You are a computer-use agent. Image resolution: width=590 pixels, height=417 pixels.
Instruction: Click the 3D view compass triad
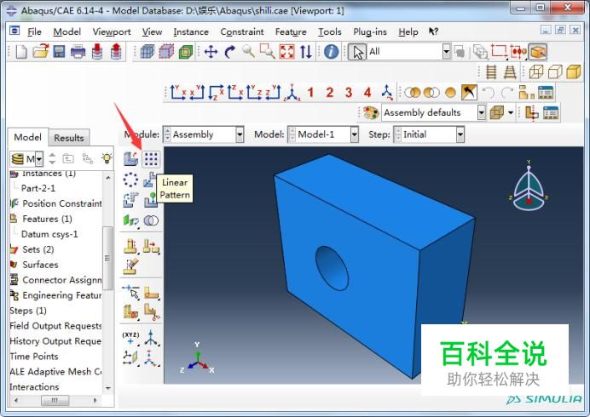(529, 186)
